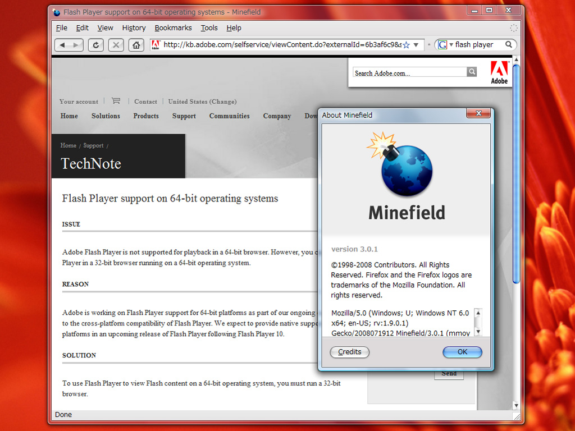The image size is (575, 431).
Task: Click the Stop loading button
Action: click(x=116, y=45)
